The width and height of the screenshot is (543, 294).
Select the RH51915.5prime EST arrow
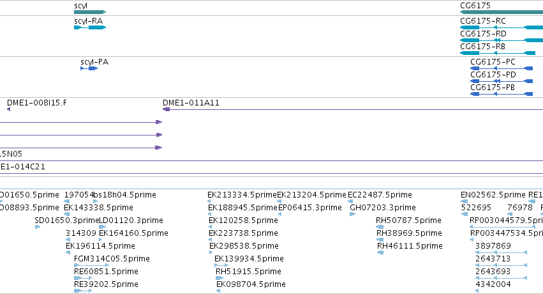[x=219, y=278]
